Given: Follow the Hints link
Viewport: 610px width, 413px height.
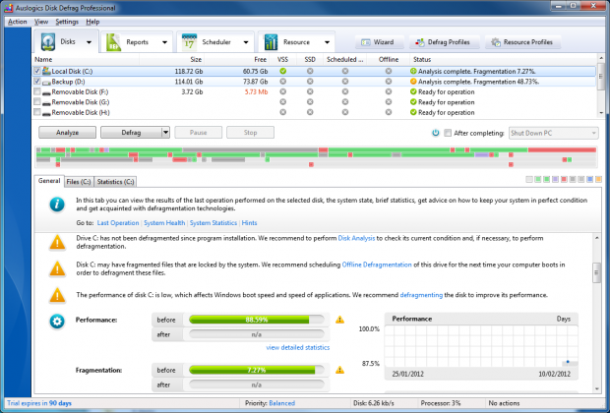Looking at the screenshot, I should [x=249, y=223].
